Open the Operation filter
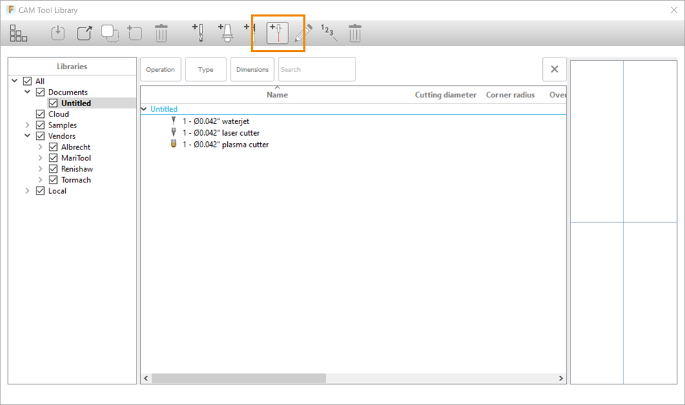This screenshot has height=405, width=685. pyautogui.click(x=161, y=69)
